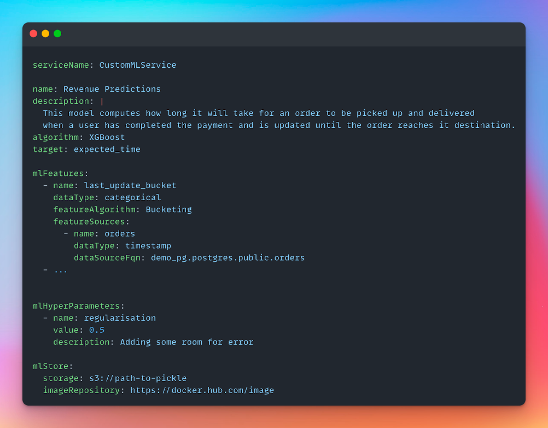Click the 0.5 regularisation value

(x=97, y=330)
